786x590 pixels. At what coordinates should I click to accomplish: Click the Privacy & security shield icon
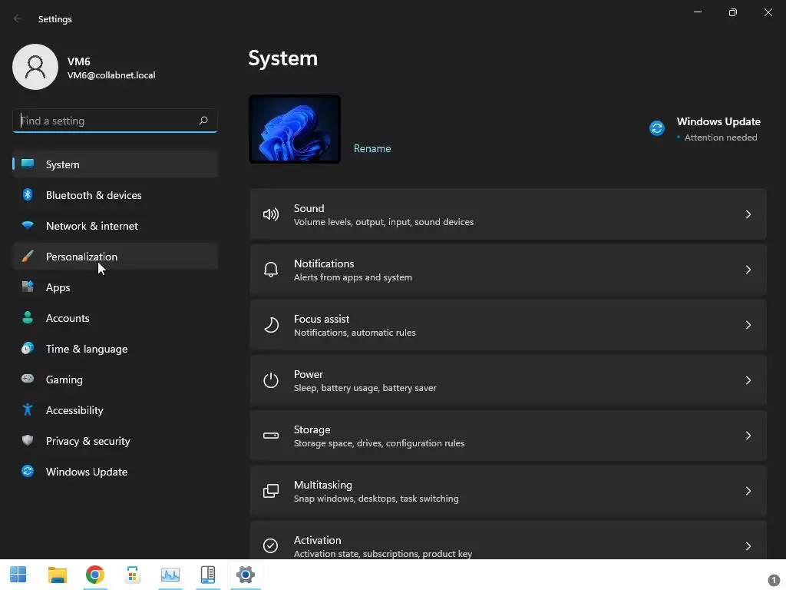(x=28, y=440)
